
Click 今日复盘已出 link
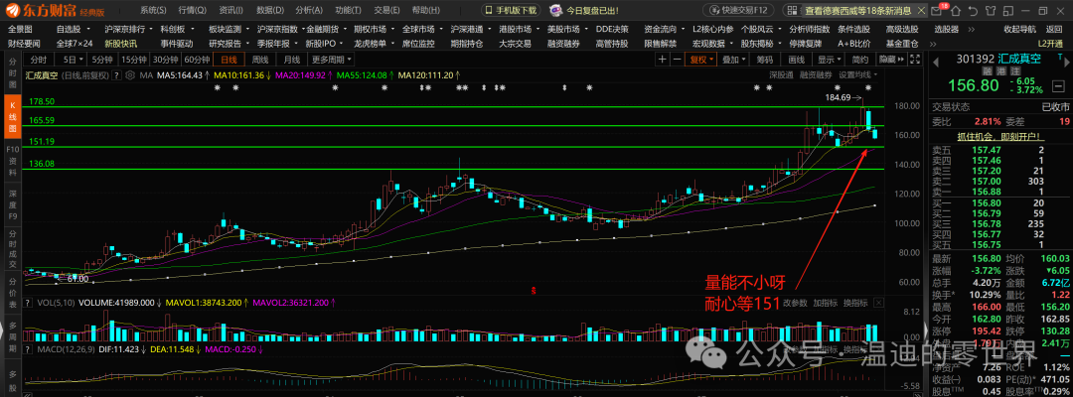[x=592, y=10]
